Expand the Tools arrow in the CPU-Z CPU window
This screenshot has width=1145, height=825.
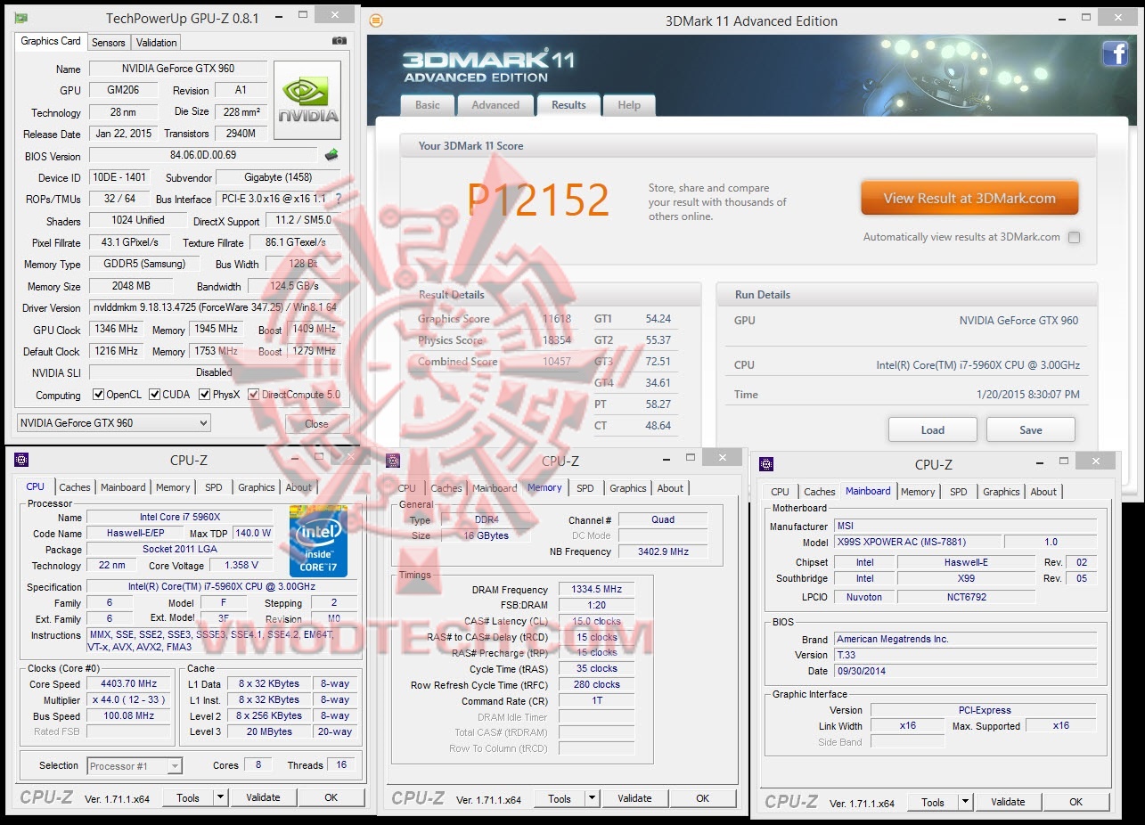point(220,797)
